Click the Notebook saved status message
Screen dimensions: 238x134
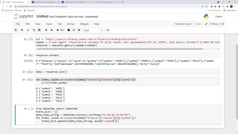point(183,24)
